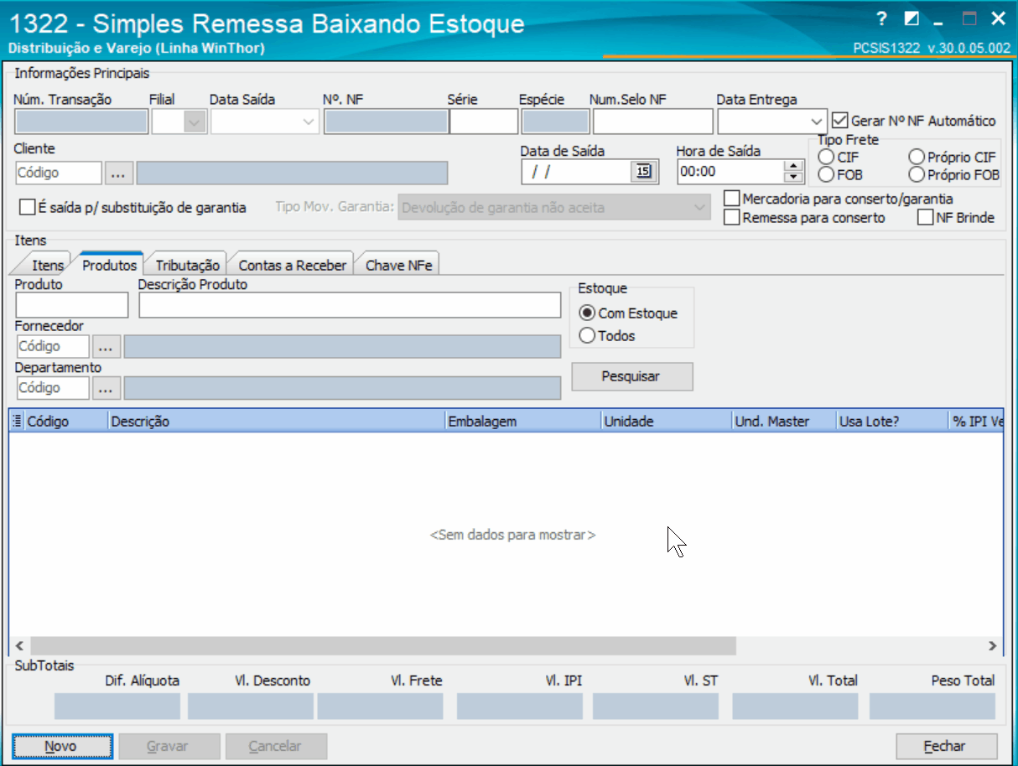Open the Chave NFe tab
The height and width of the screenshot is (766, 1018).
[398, 265]
